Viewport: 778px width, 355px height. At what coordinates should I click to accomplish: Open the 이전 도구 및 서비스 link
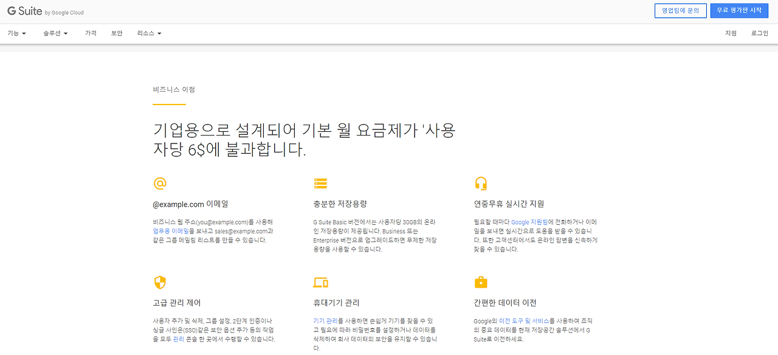(x=524, y=321)
